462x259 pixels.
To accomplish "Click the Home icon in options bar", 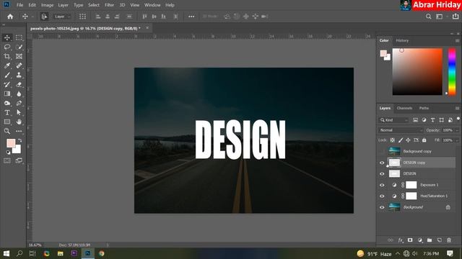I will tap(10, 17).
